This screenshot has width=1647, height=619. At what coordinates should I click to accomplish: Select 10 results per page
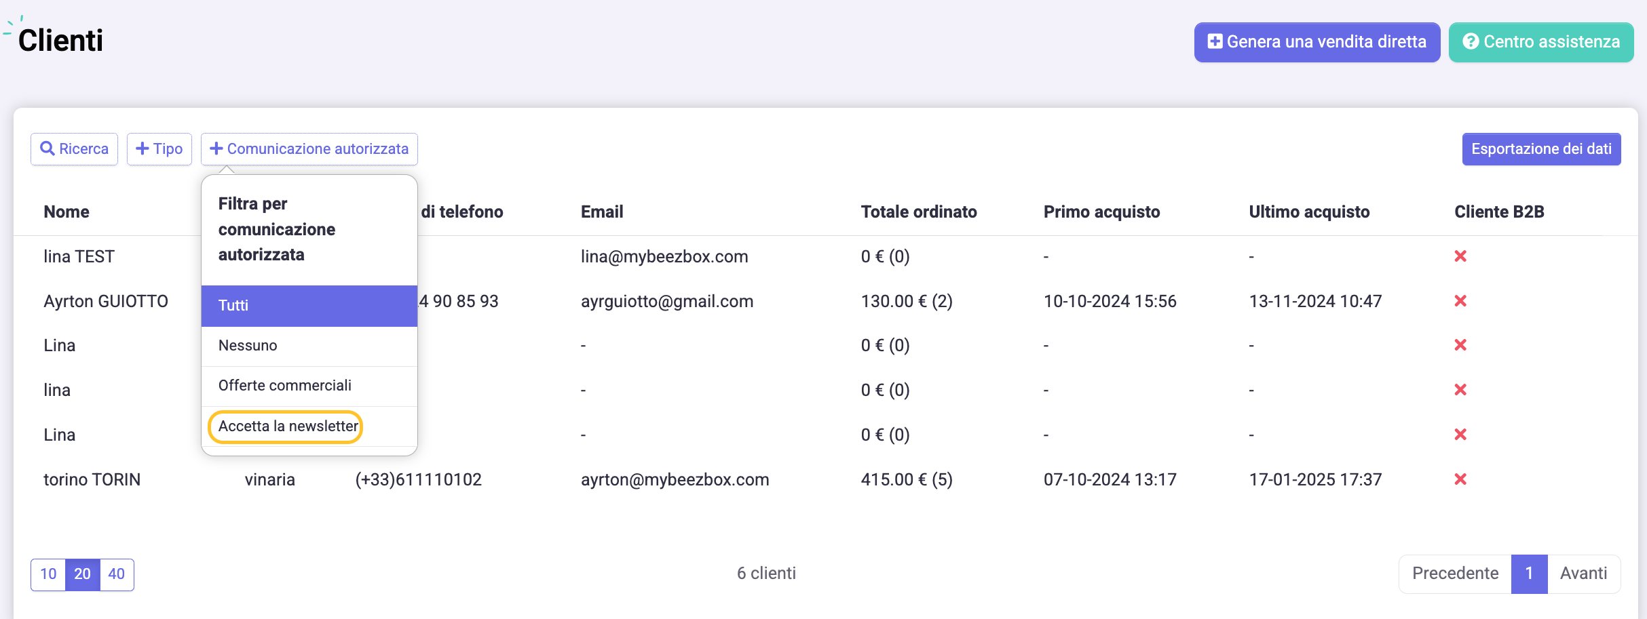pyautogui.click(x=48, y=574)
